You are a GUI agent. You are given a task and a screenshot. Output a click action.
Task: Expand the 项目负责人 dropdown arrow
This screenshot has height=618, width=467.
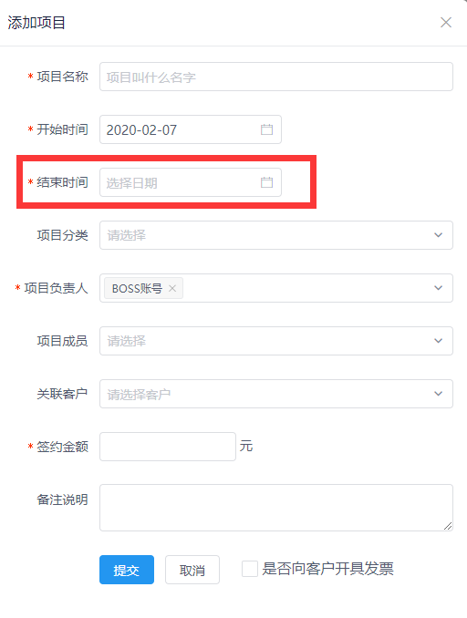(x=438, y=288)
